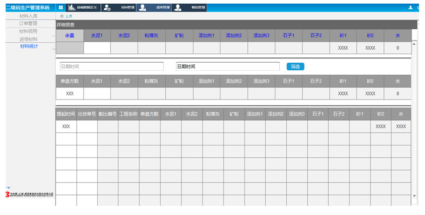Click the user-lock icon on the last top tab
This screenshot has height=215, width=425.
click(x=178, y=8)
